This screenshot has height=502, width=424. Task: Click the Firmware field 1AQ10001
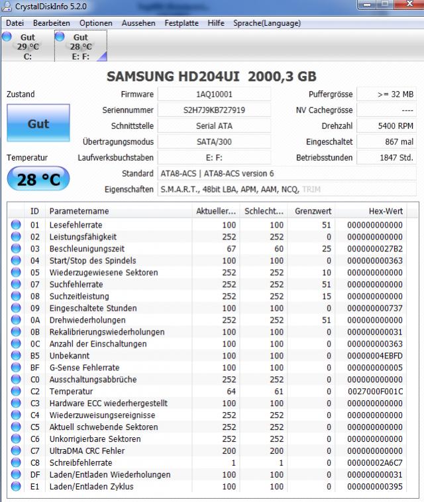pyautogui.click(x=214, y=95)
